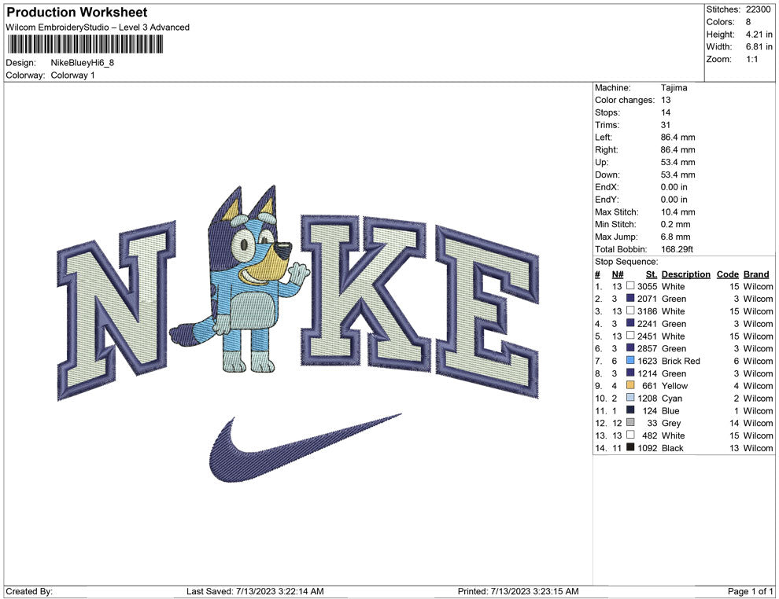Click the Code column header
The image size is (779, 599).
727,274
